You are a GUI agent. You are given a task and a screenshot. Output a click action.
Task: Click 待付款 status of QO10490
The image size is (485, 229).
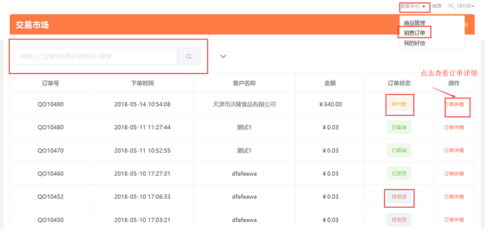399,104
